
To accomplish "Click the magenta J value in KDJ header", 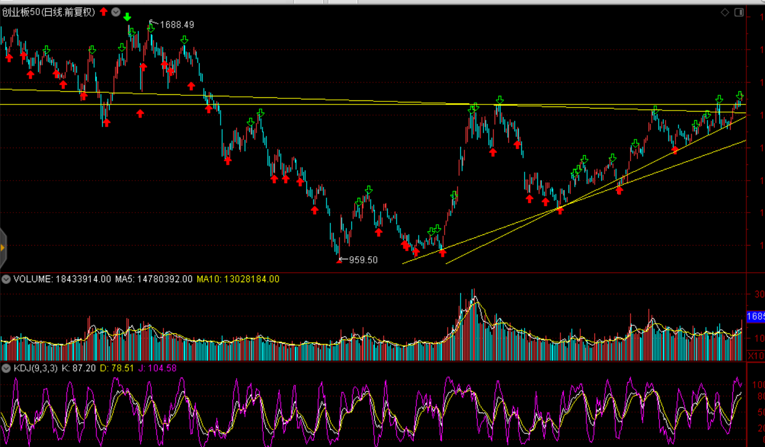I will pos(157,368).
